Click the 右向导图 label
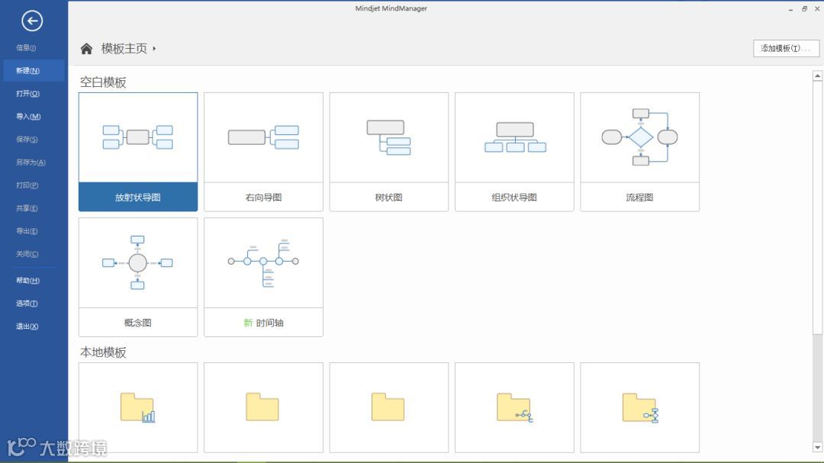This screenshot has width=824, height=463. [x=263, y=198]
